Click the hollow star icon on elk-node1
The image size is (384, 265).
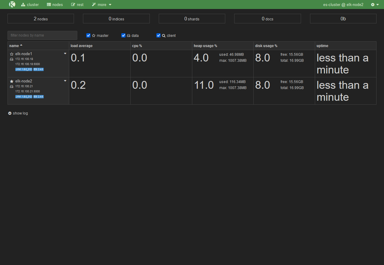coord(12,54)
